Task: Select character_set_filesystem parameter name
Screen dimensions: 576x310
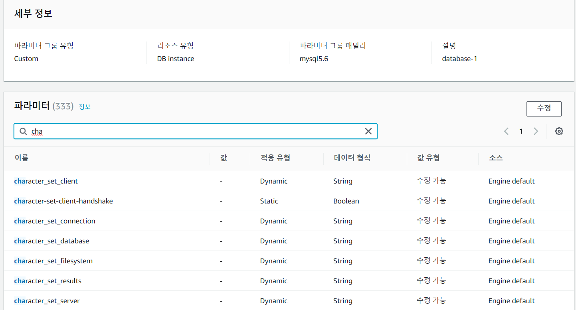Action: click(x=53, y=261)
